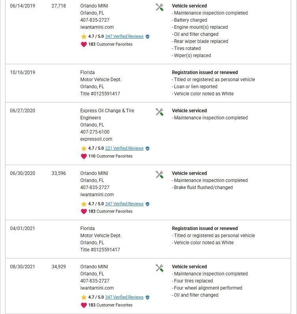Click iwantamini.com in the 06/30/2020 entry
The width and height of the screenshot is (297, 314).
97,195
